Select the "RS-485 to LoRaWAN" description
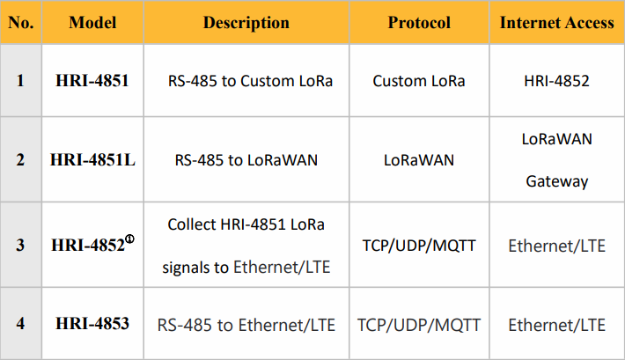Viewport: 625px width, 360px height. [246, 160]
